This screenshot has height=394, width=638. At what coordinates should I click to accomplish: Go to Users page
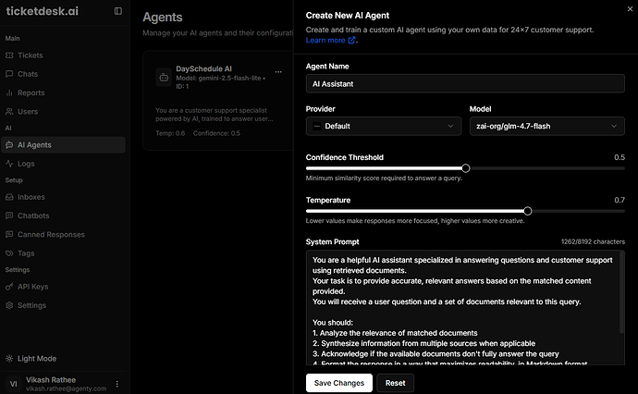coord(63,112)
